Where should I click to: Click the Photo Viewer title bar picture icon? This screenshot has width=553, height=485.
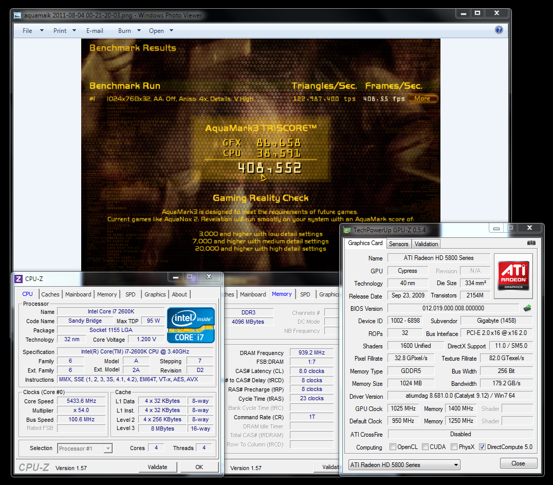(17, 15)
